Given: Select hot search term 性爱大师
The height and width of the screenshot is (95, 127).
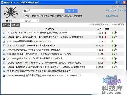Looking at the screenshot, I should [78, 16].
